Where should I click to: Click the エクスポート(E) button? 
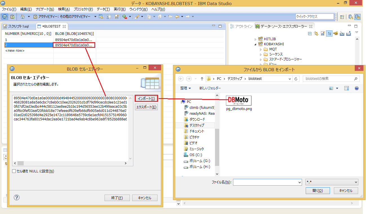point(146,107)
